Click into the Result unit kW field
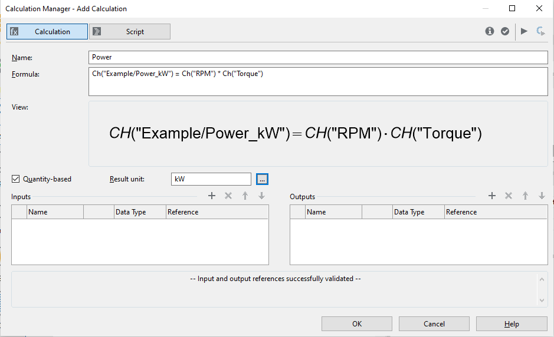The width and height of the screenshot is (554, 337). (x=211, y=179)
